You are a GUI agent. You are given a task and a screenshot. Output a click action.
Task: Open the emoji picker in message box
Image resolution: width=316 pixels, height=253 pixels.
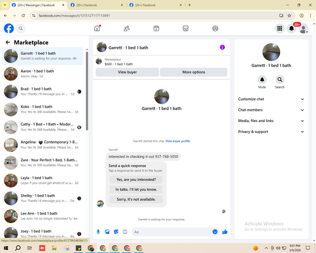215,232
